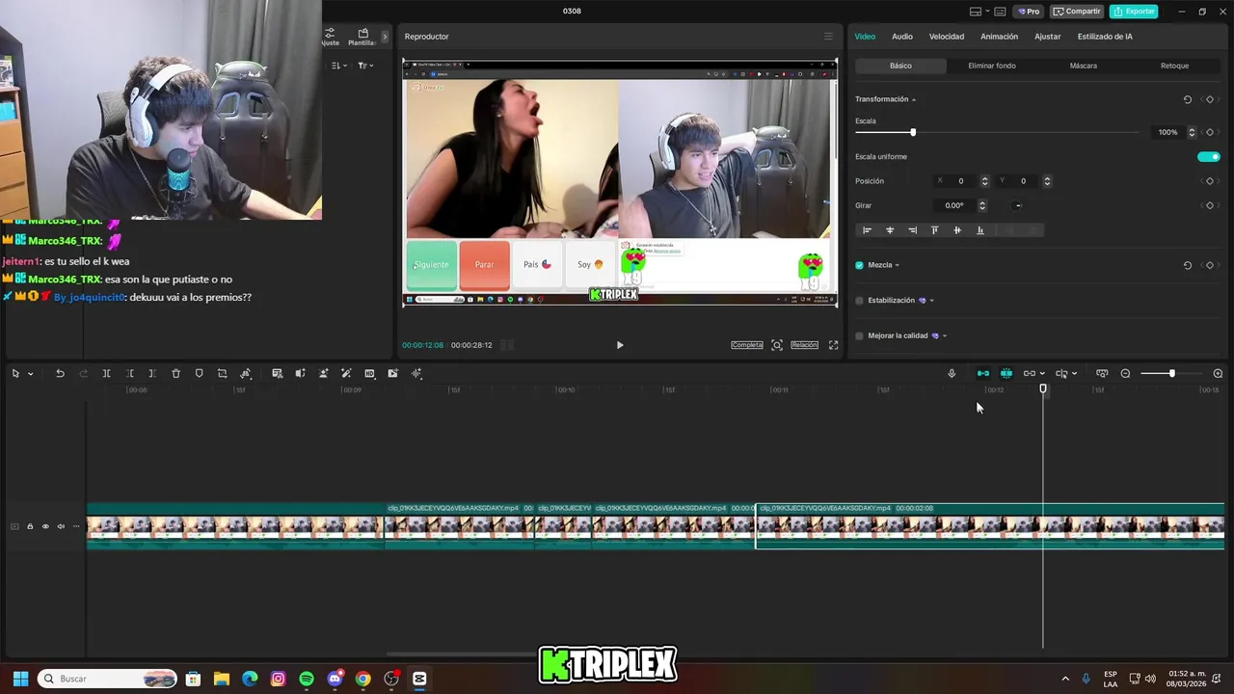This screenshot has width=1234, height=694.
Task: Toggle auto snapping in timeline toolbar
Action: coord(1006,374)
